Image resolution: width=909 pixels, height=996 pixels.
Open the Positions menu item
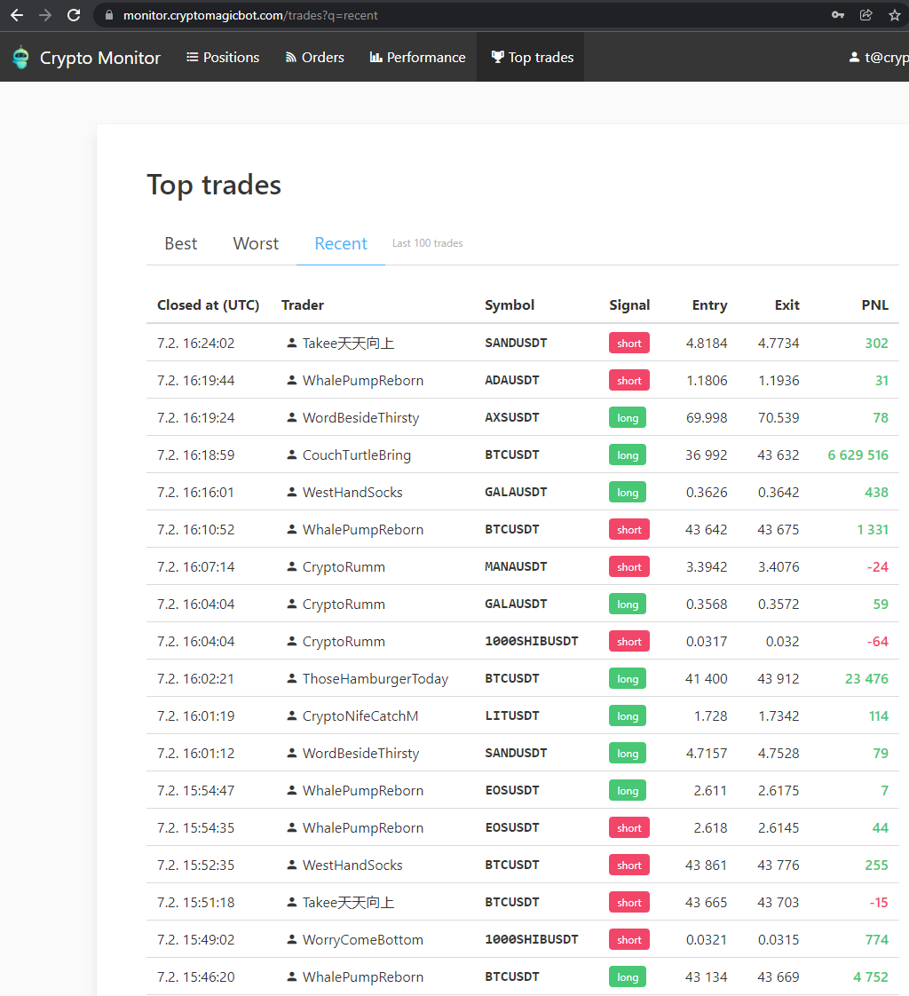(x=222, y=57)
